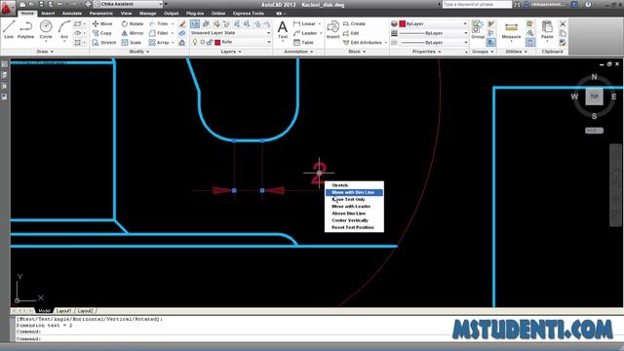This screenshot has height=351, width=624.
Task: Toggle lock icon for Kote layer
Action: [x=210, y=42]
